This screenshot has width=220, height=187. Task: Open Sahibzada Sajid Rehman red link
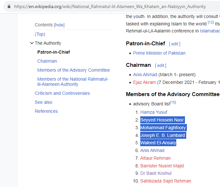tap(166, 181)
